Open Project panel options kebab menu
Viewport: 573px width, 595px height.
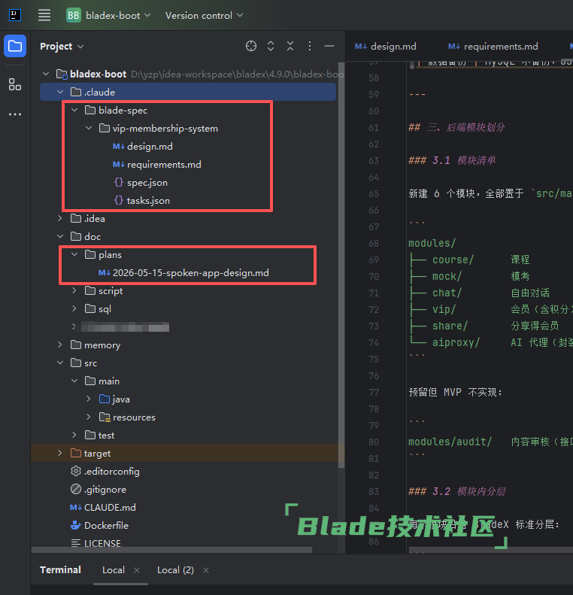[x=310, y=46]
